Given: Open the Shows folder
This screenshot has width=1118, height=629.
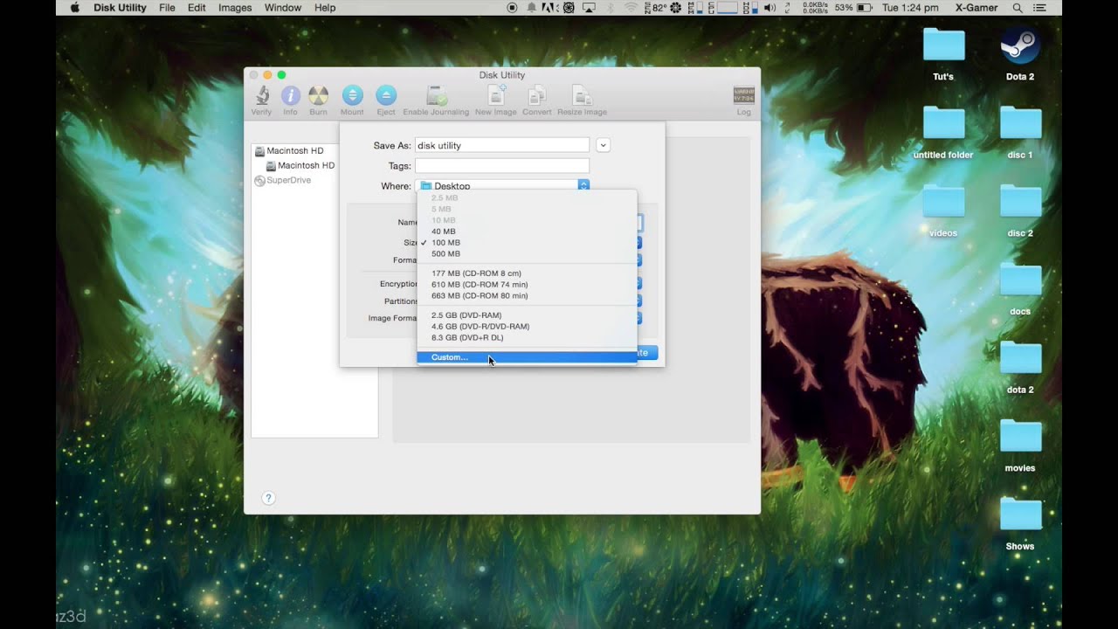Looking at the screenshot, I should click(x=1020, y=523).
